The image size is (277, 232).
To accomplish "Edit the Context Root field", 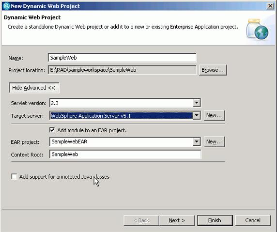I will [x=125, y=154].
